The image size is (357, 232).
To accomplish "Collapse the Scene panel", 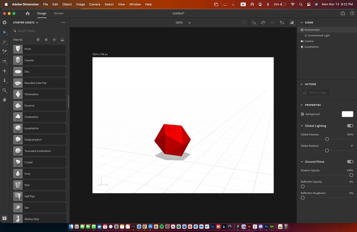I will pyautogui.click(x=302, y=22).
